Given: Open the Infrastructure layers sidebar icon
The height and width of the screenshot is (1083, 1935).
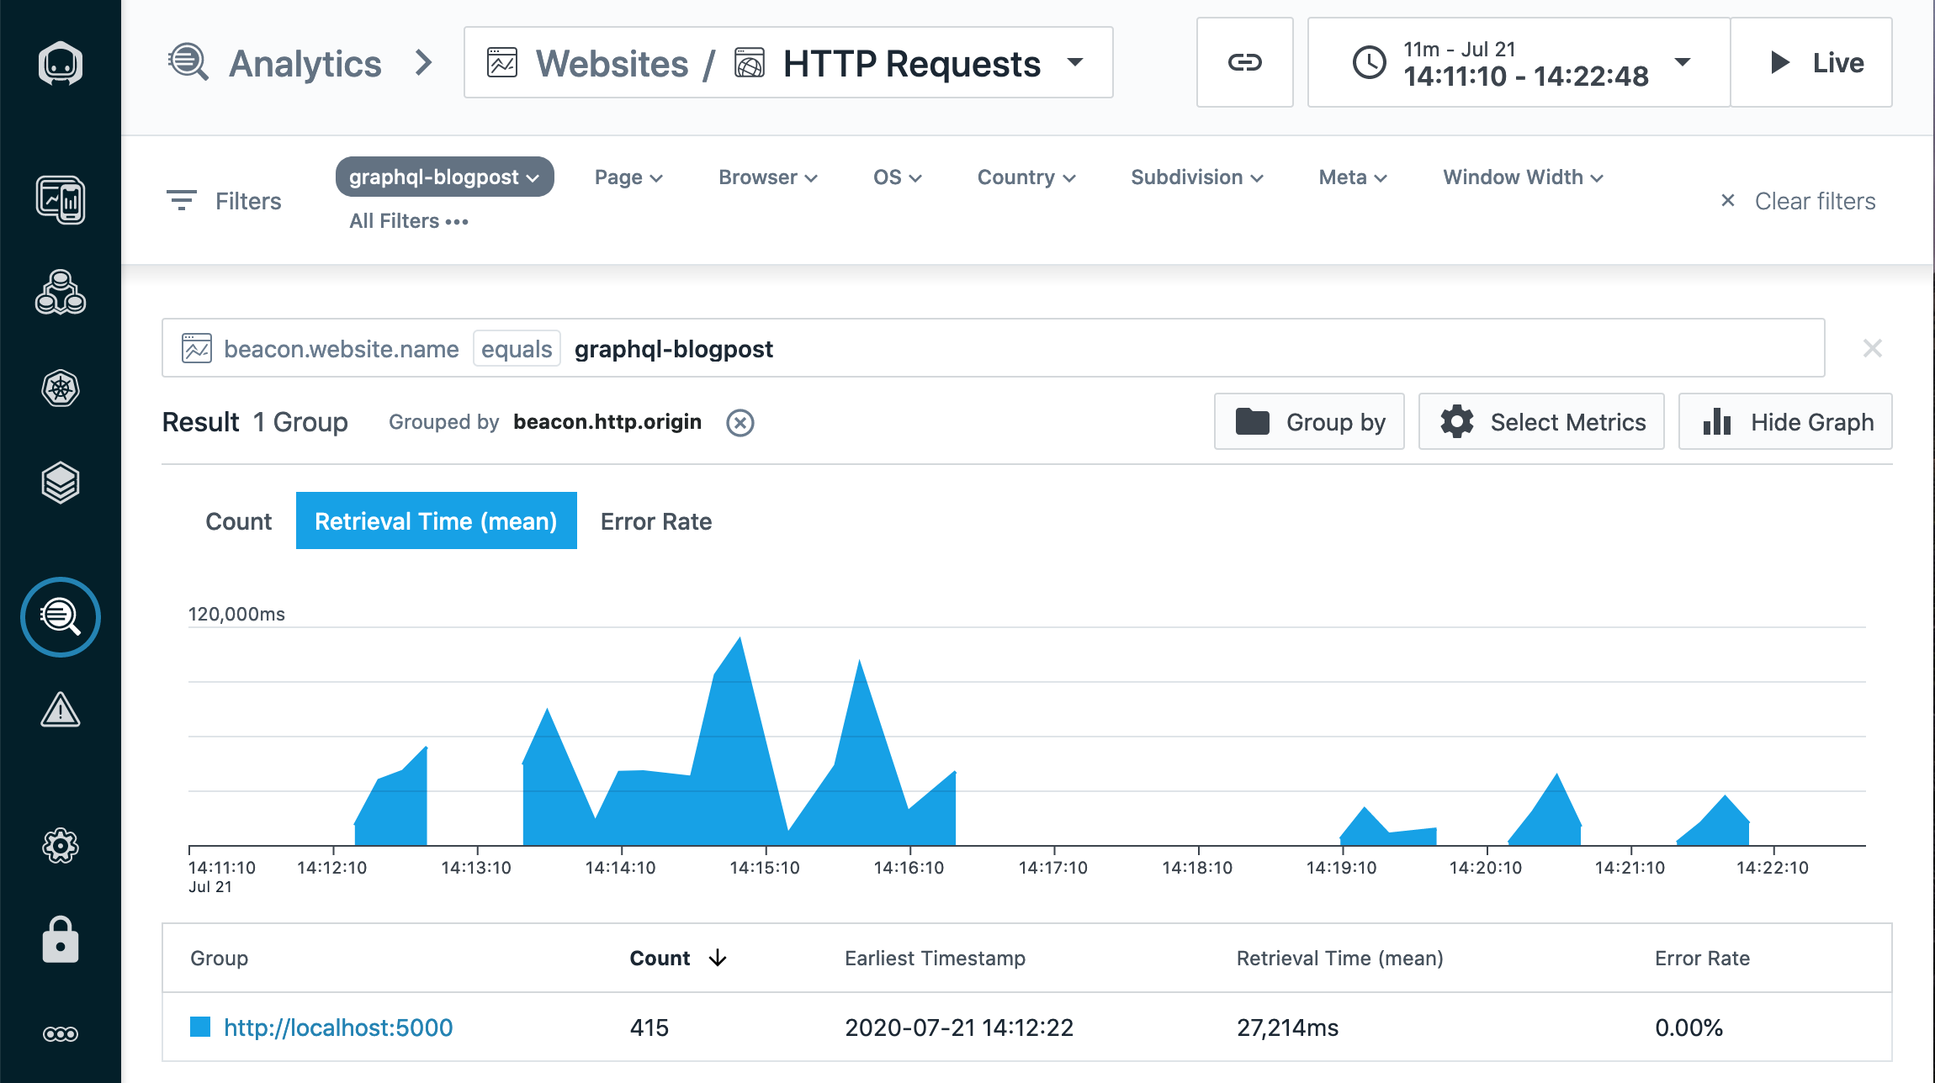Looking at the screenshot, I should 61,483.
